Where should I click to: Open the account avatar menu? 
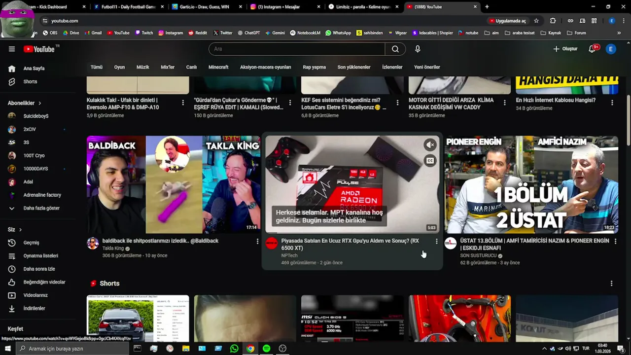tap(611, 49)
